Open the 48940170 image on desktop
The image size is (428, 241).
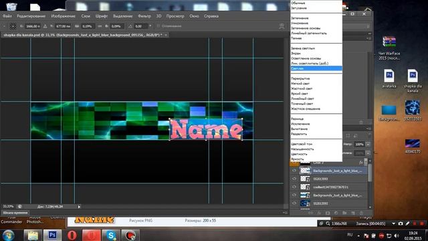coord(413,146)
